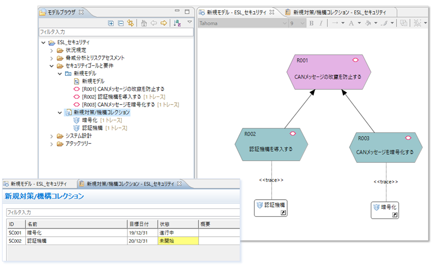Expand the 状況規定 folder

[x=52, y=51]
